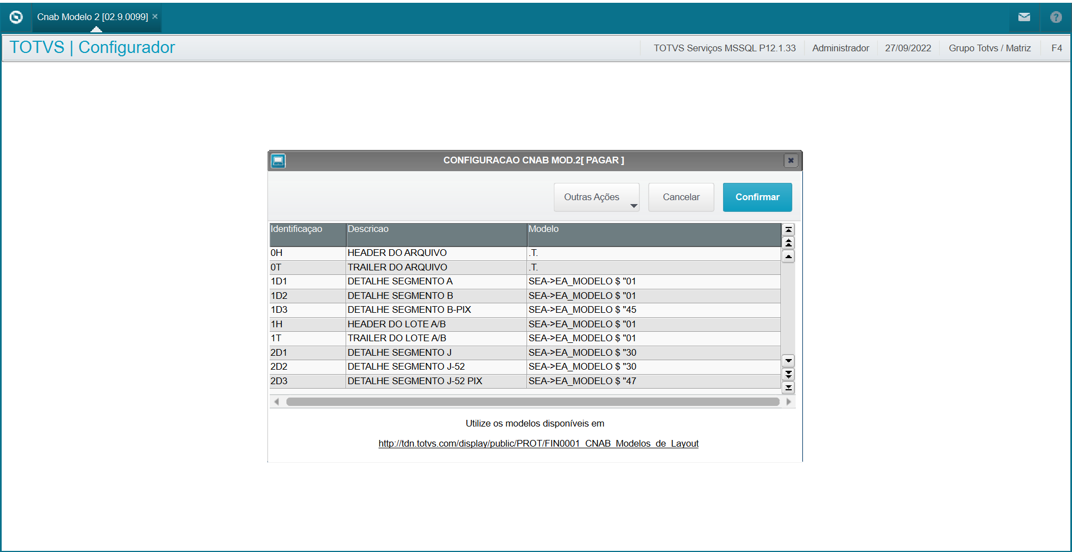Screen dimensions: 1072x552
Task: Click the .T. model cell for 0T
Action: pyautogui.click(x=654, y=268)
